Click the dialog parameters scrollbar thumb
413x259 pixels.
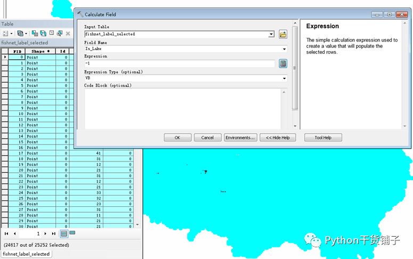[295, 68]
